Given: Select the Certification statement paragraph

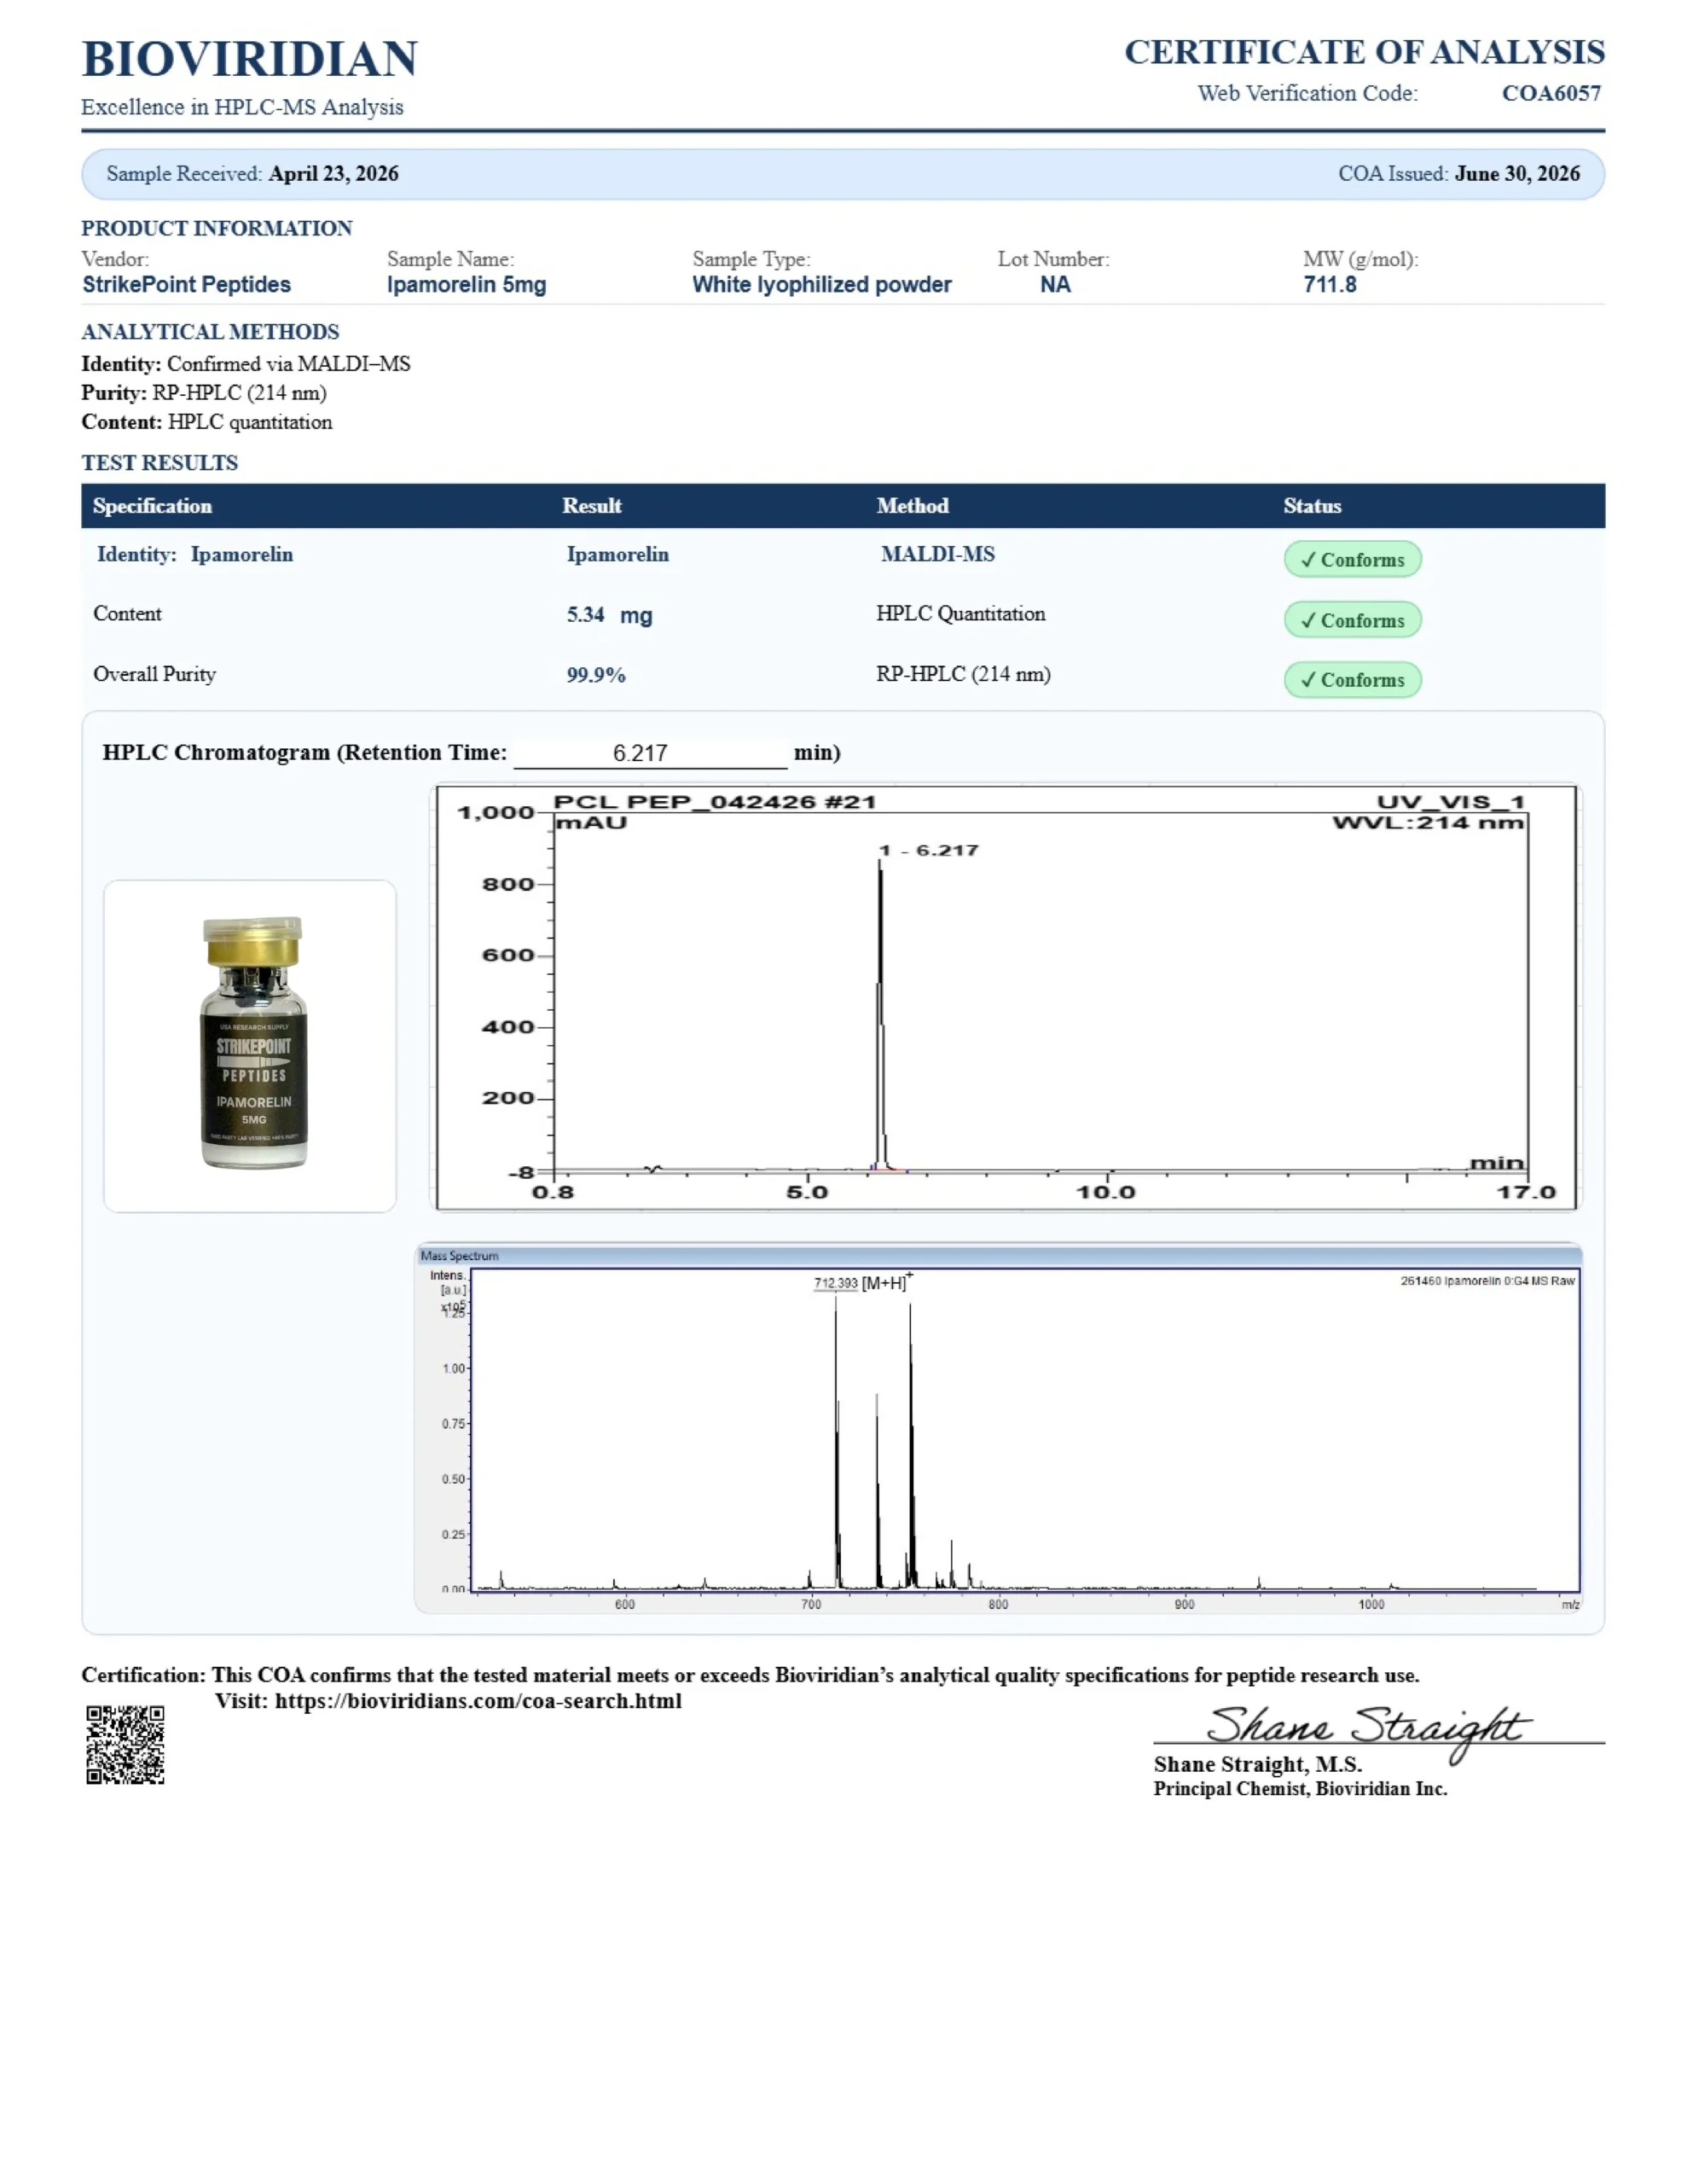Looking at the screenshot, I should click(750, 1675).
